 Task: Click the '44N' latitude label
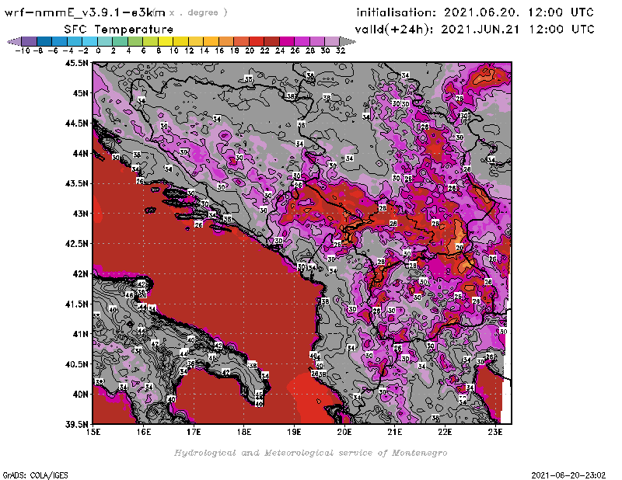coord(80,153)
